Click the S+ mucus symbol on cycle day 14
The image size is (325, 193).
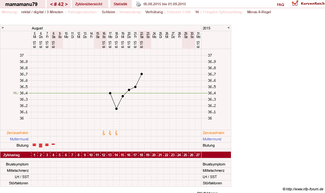tap(116, 133)
